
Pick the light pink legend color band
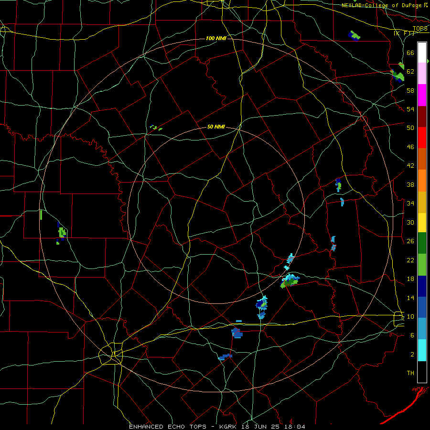click(422, 74)
